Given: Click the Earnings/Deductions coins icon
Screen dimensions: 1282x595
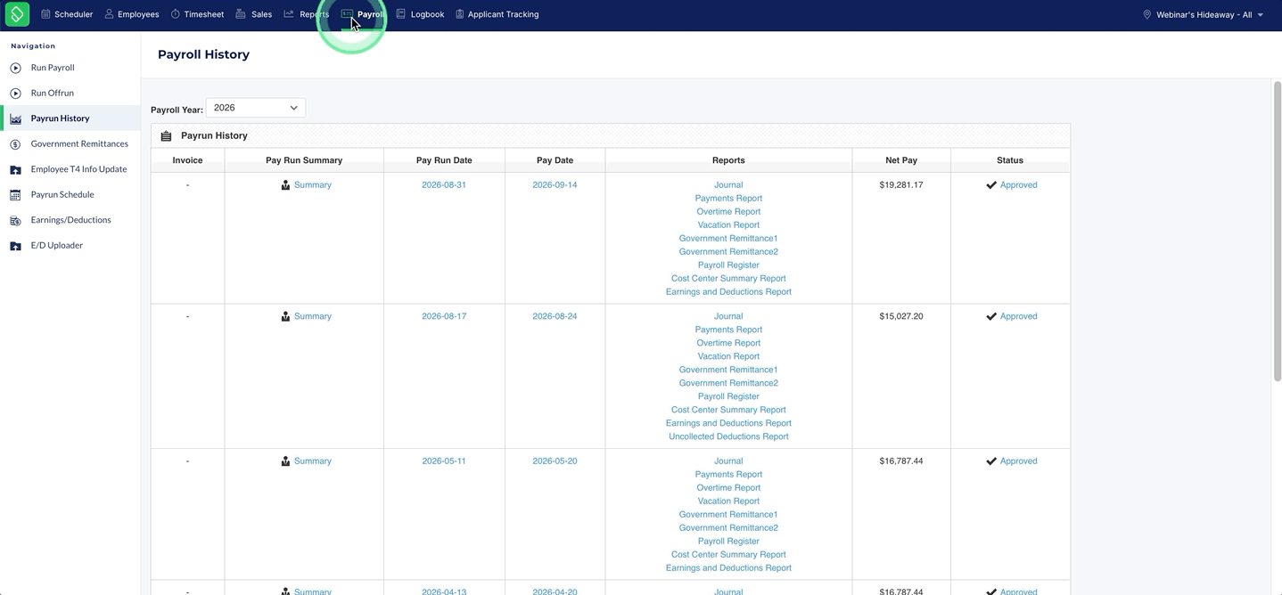Looking at the screenshot, I should (x=15, y=220).
